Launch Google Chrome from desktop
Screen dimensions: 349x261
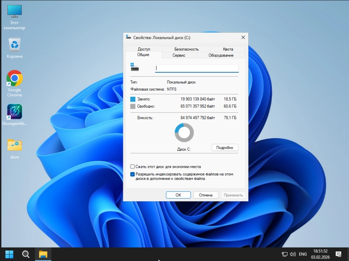click(14, 78)
